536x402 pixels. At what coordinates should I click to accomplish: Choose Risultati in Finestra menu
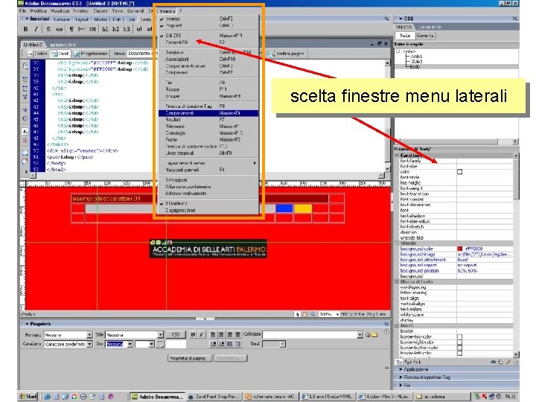pyautogui.click(x=208, y=120)
